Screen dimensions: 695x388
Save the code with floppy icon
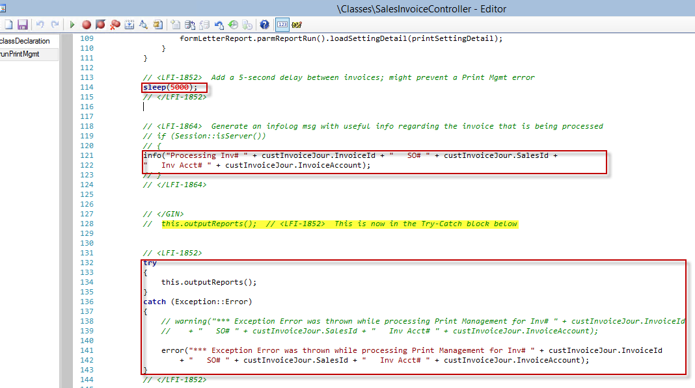(23, 25)
